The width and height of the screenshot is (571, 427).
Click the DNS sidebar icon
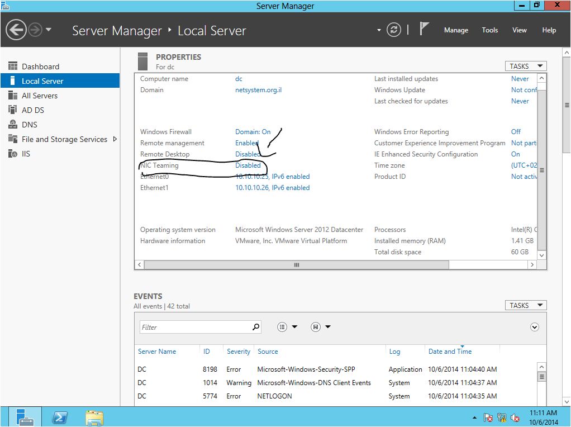pos(13,124)
